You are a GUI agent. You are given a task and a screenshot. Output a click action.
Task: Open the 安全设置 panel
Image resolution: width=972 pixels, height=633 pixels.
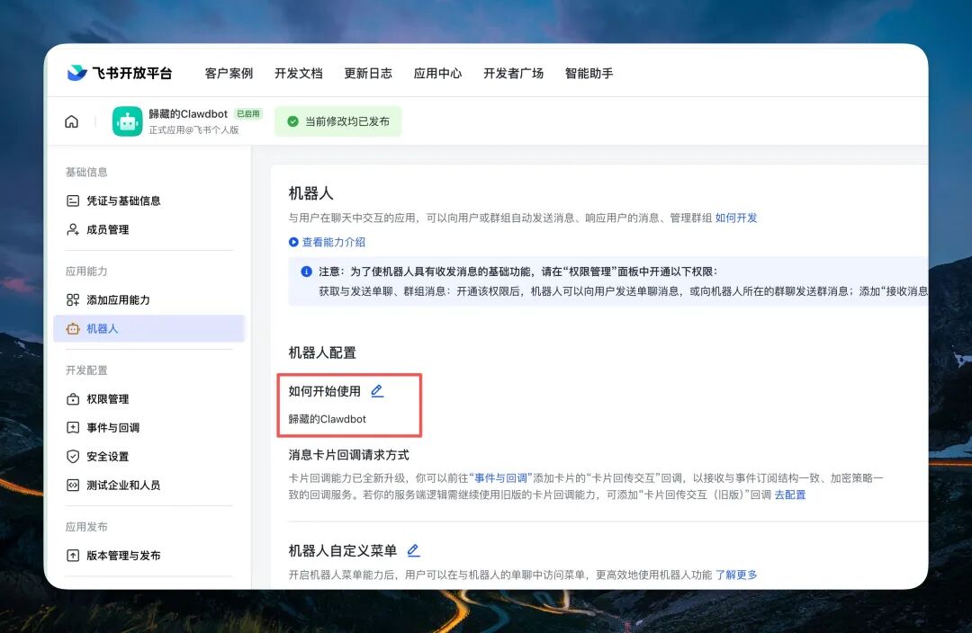[108, 456]
